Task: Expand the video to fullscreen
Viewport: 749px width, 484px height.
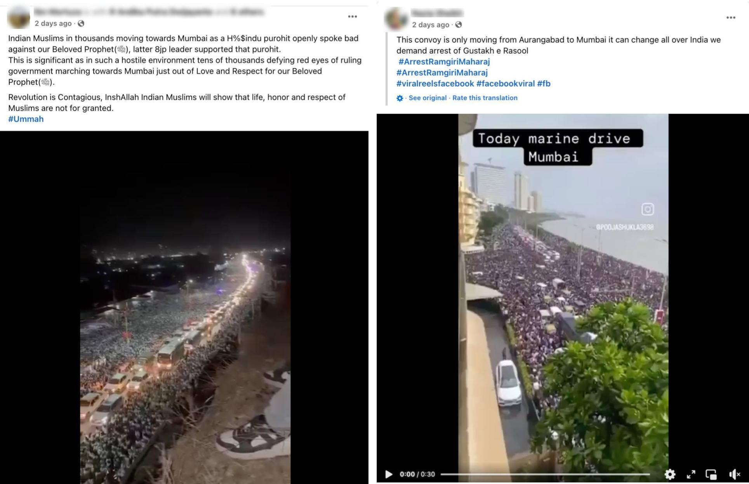Action: pyautogui.click(x=691, y=474)
